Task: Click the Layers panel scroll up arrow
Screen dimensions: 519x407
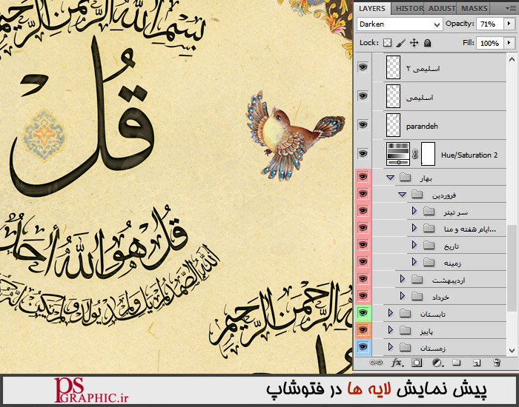Action: coord(512,59)
